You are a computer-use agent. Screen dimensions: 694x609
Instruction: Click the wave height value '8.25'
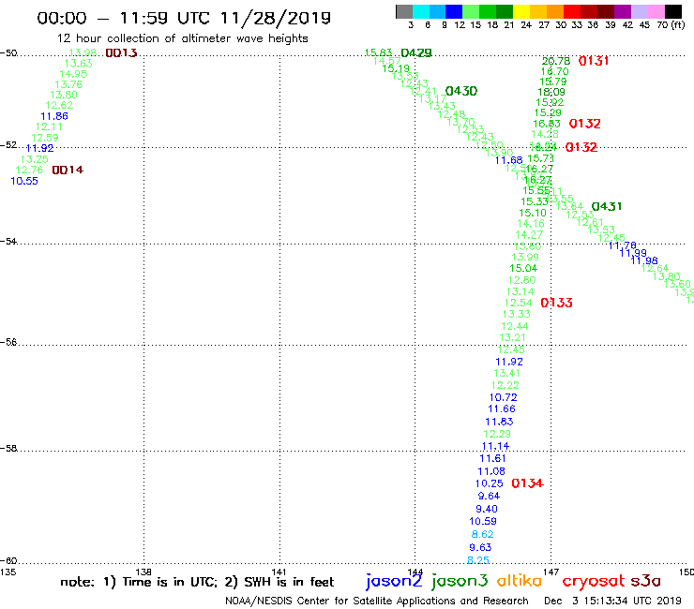coord(478,560)
